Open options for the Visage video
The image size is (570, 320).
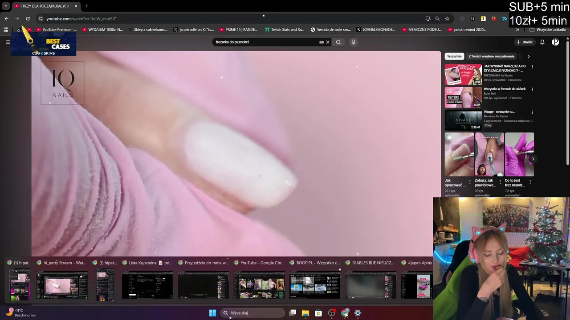(532, 112)
